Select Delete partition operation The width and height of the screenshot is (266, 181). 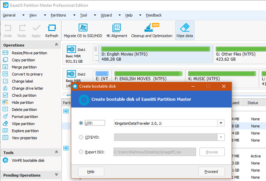coord(24,110)
